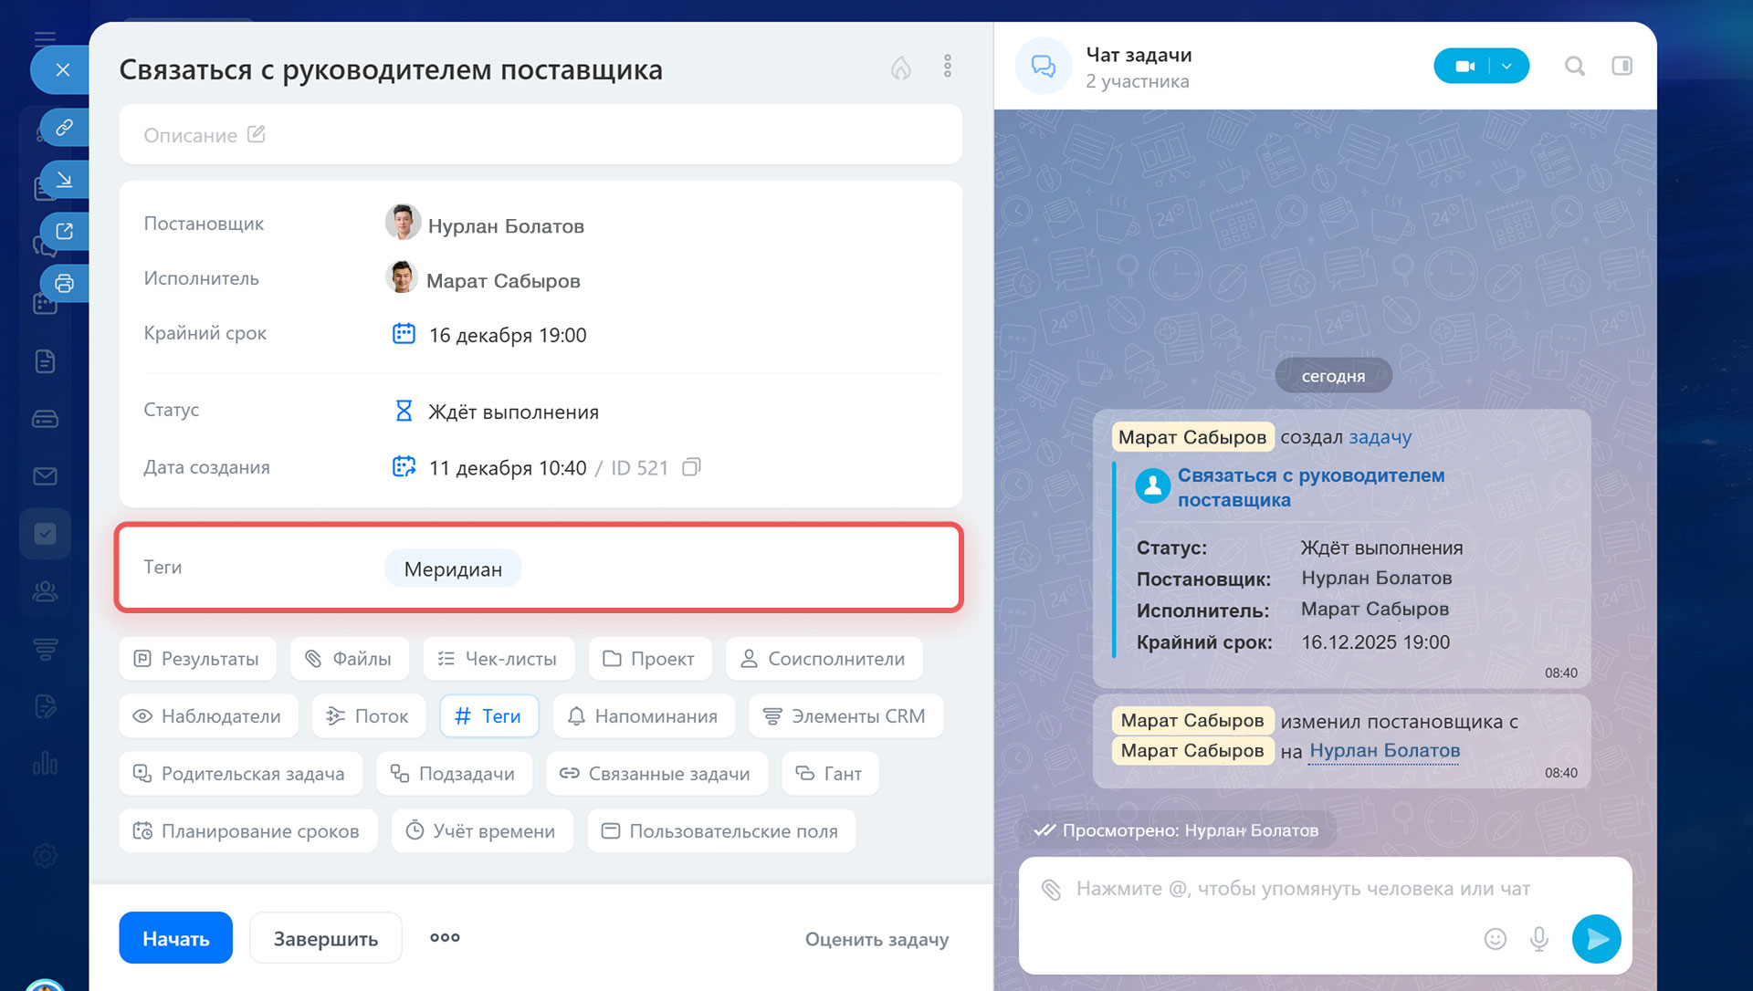Record a voice message with microphone
This screenshot has height=991, width=1753.
click(1539, 938)
